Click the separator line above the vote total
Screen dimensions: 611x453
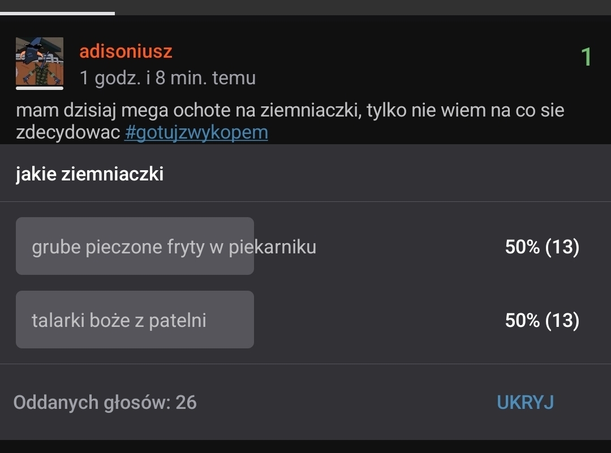pyautogui.click(x=305, y=364)
